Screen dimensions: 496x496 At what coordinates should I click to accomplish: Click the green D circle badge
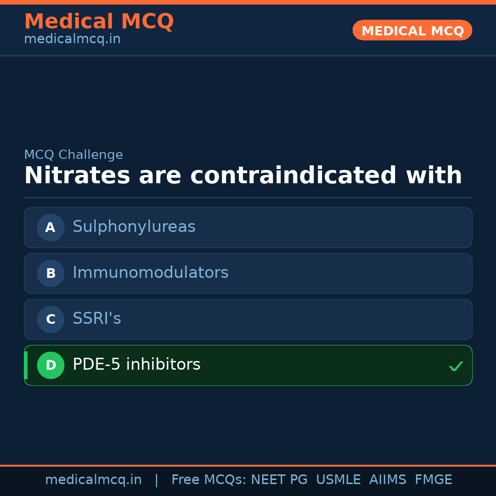pyautogui.click(x=51, y=365)
